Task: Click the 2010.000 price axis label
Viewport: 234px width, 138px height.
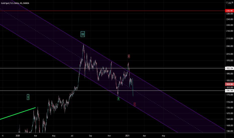Action: [x=230, y=54]
